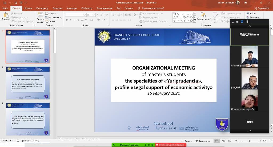
Task: Open the Файл menu
Action: click(x=5, y=8)
